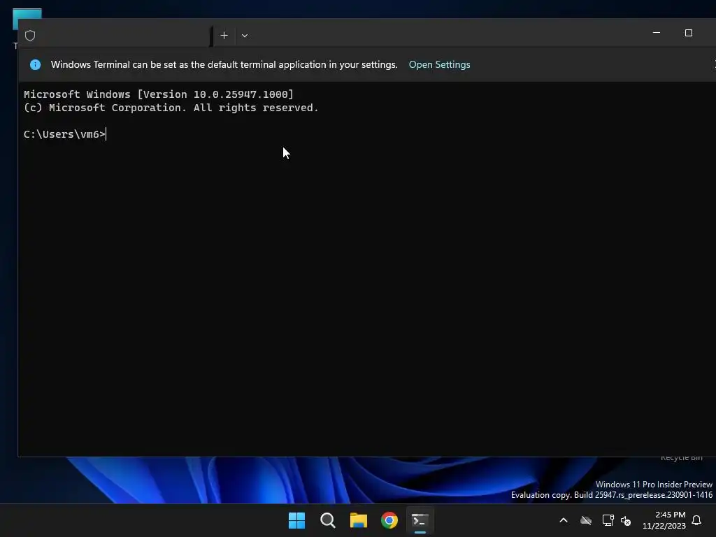
Task: Click the Microsoft Corporation copyright line
Action: (171, 108)
